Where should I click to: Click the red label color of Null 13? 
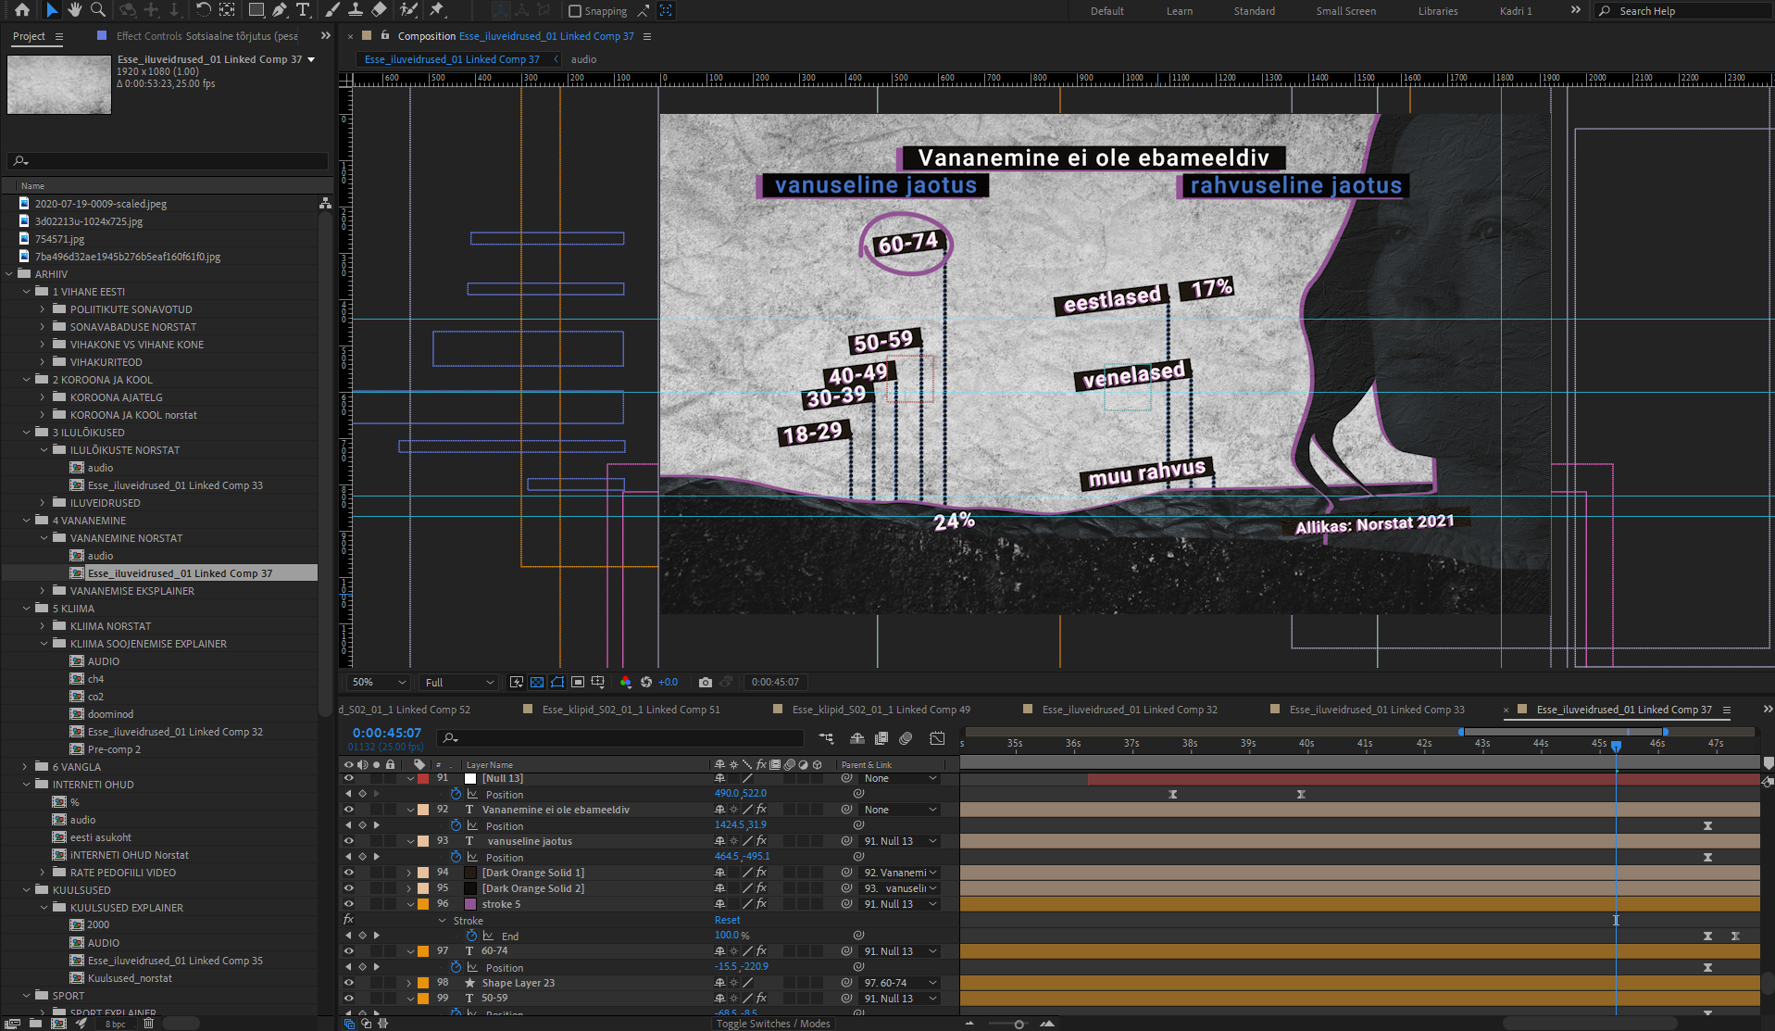(423, 779)
